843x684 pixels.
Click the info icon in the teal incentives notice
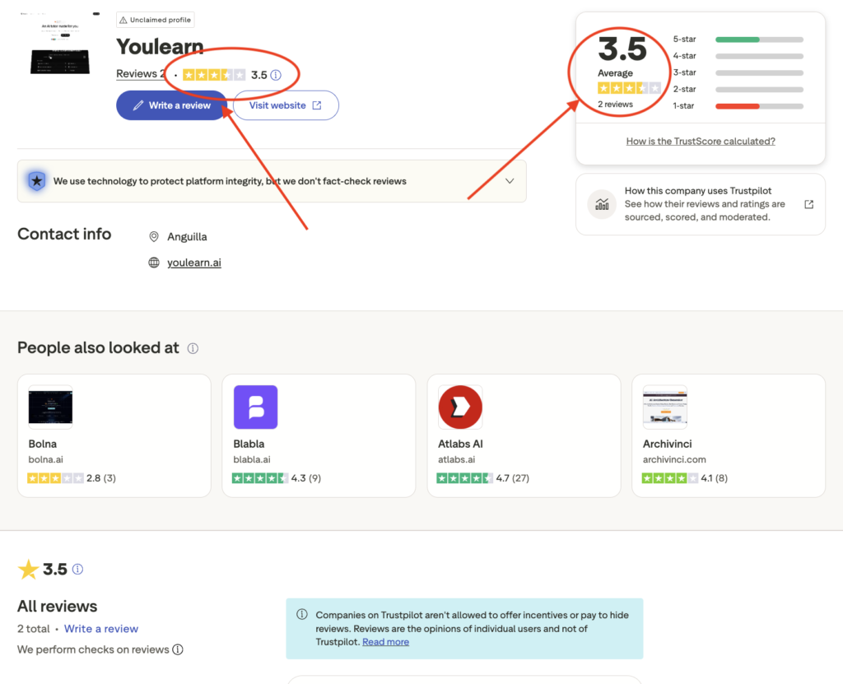(302, 615)
